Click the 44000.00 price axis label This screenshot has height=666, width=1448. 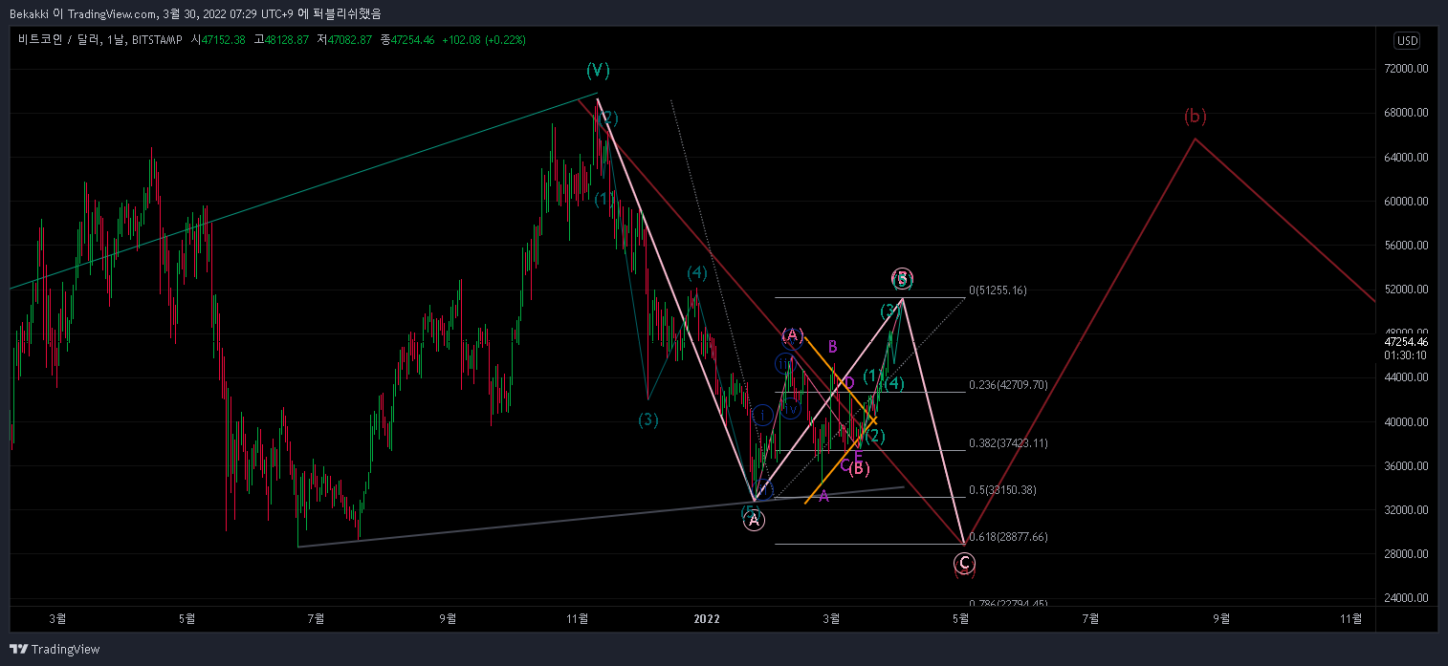tap(1408, 377)
